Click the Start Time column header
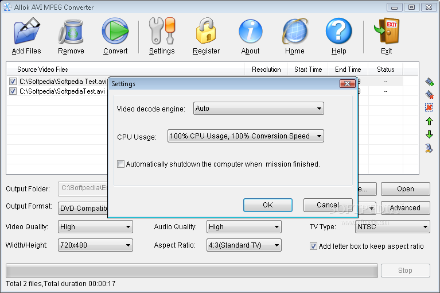 pyautogui.click(x=308, y=70)
